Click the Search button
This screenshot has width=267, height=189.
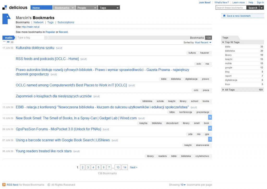pyautogui.click(x=253, y=8)
